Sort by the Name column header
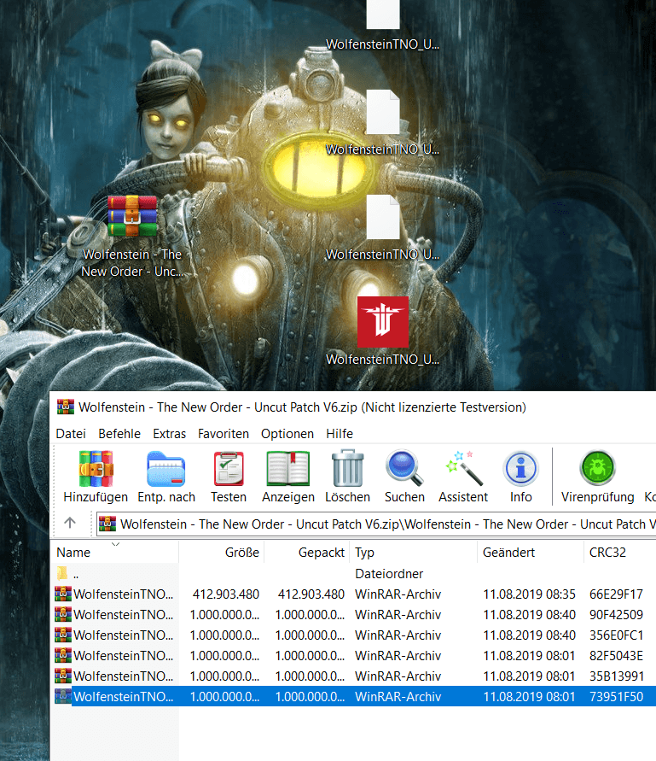The width and height of the screenshot is (656, 761). 115,553
